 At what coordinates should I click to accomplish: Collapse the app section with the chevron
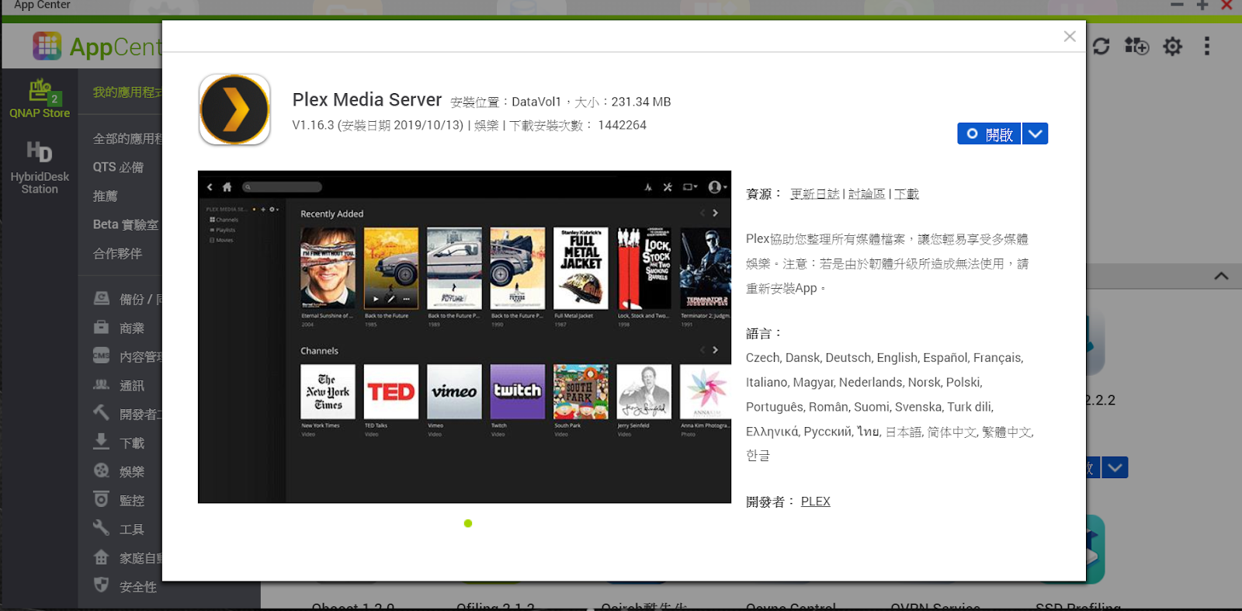tap(1221, 276)
